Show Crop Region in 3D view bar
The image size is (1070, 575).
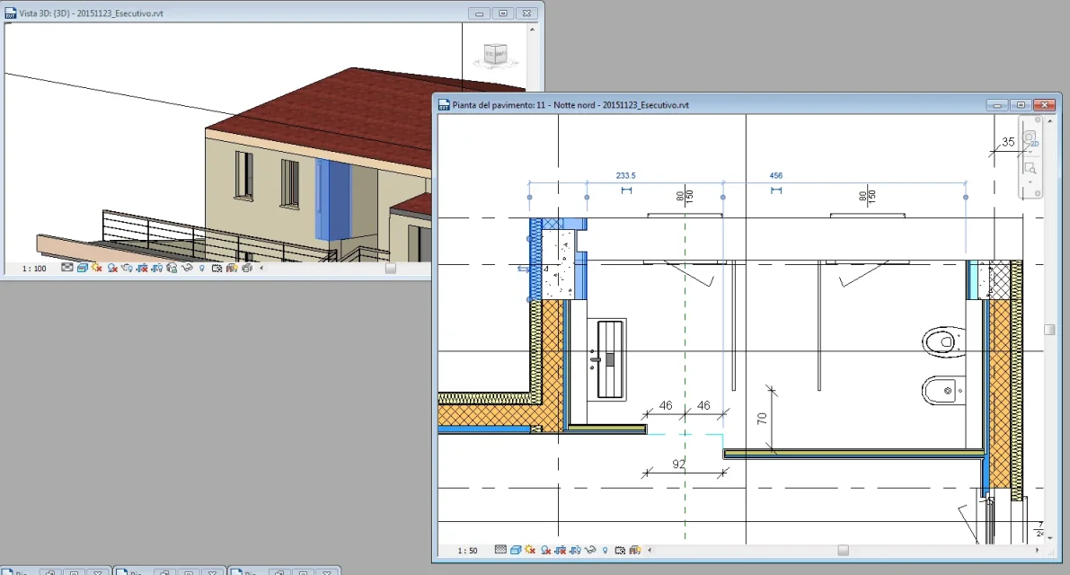pos(157,268)
